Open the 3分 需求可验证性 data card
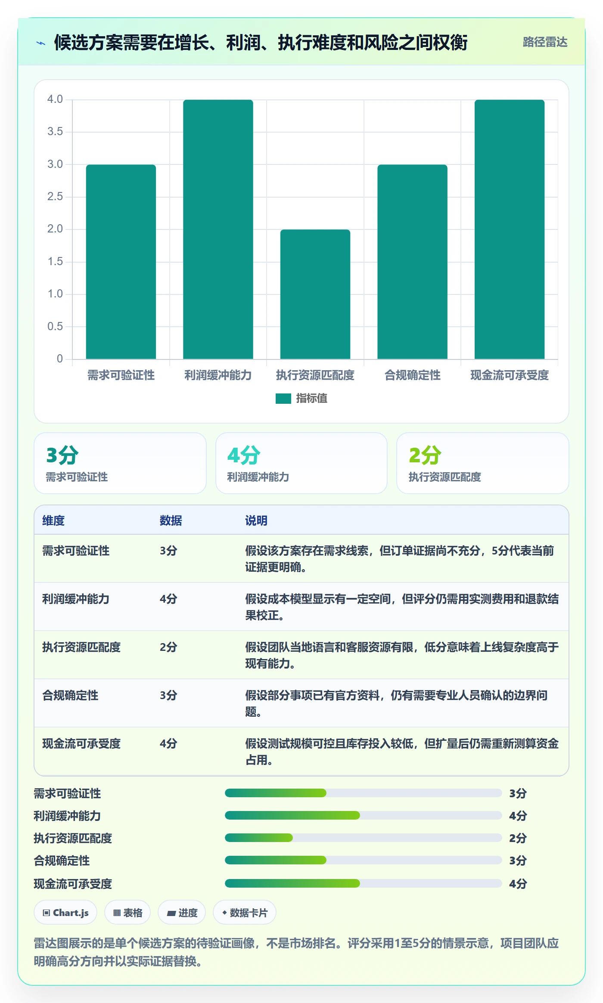Screen dimensions: 603x1003 point(120,463)
